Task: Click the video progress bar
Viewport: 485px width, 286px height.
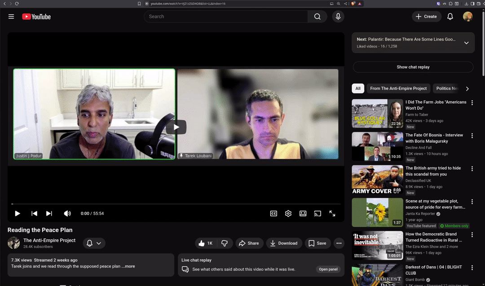Action: [176, 204]
